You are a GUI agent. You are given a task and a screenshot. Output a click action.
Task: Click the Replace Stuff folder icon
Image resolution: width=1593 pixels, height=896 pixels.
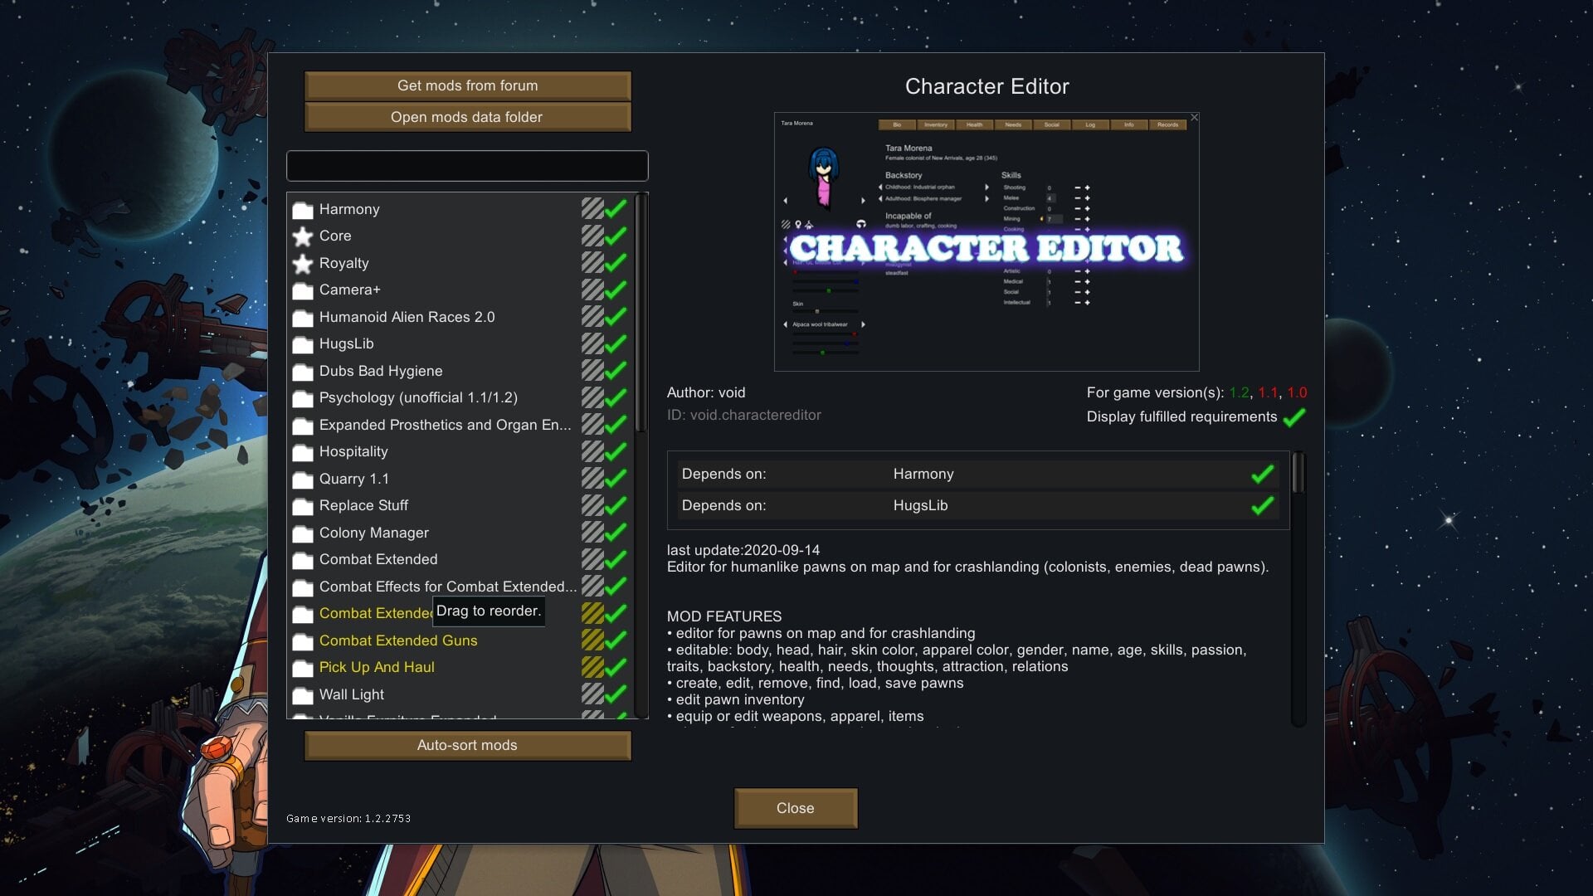[303, 506]
